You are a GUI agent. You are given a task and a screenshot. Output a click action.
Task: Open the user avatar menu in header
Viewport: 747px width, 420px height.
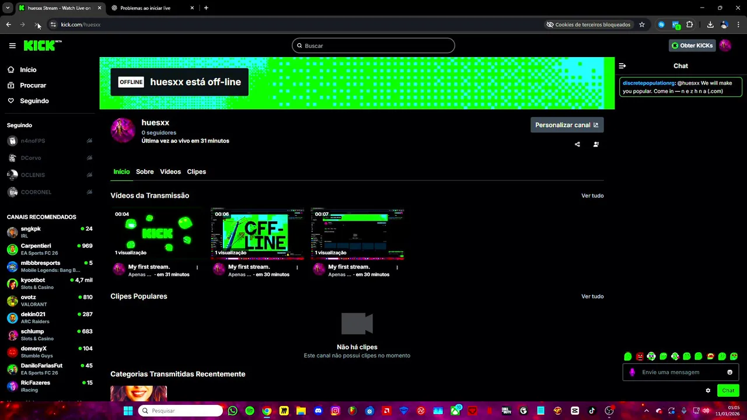click(x=725, y=45)
